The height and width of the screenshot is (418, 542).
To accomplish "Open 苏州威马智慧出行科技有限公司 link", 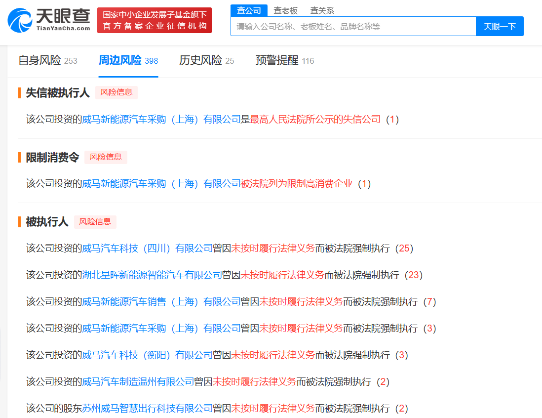I will 147,408.
